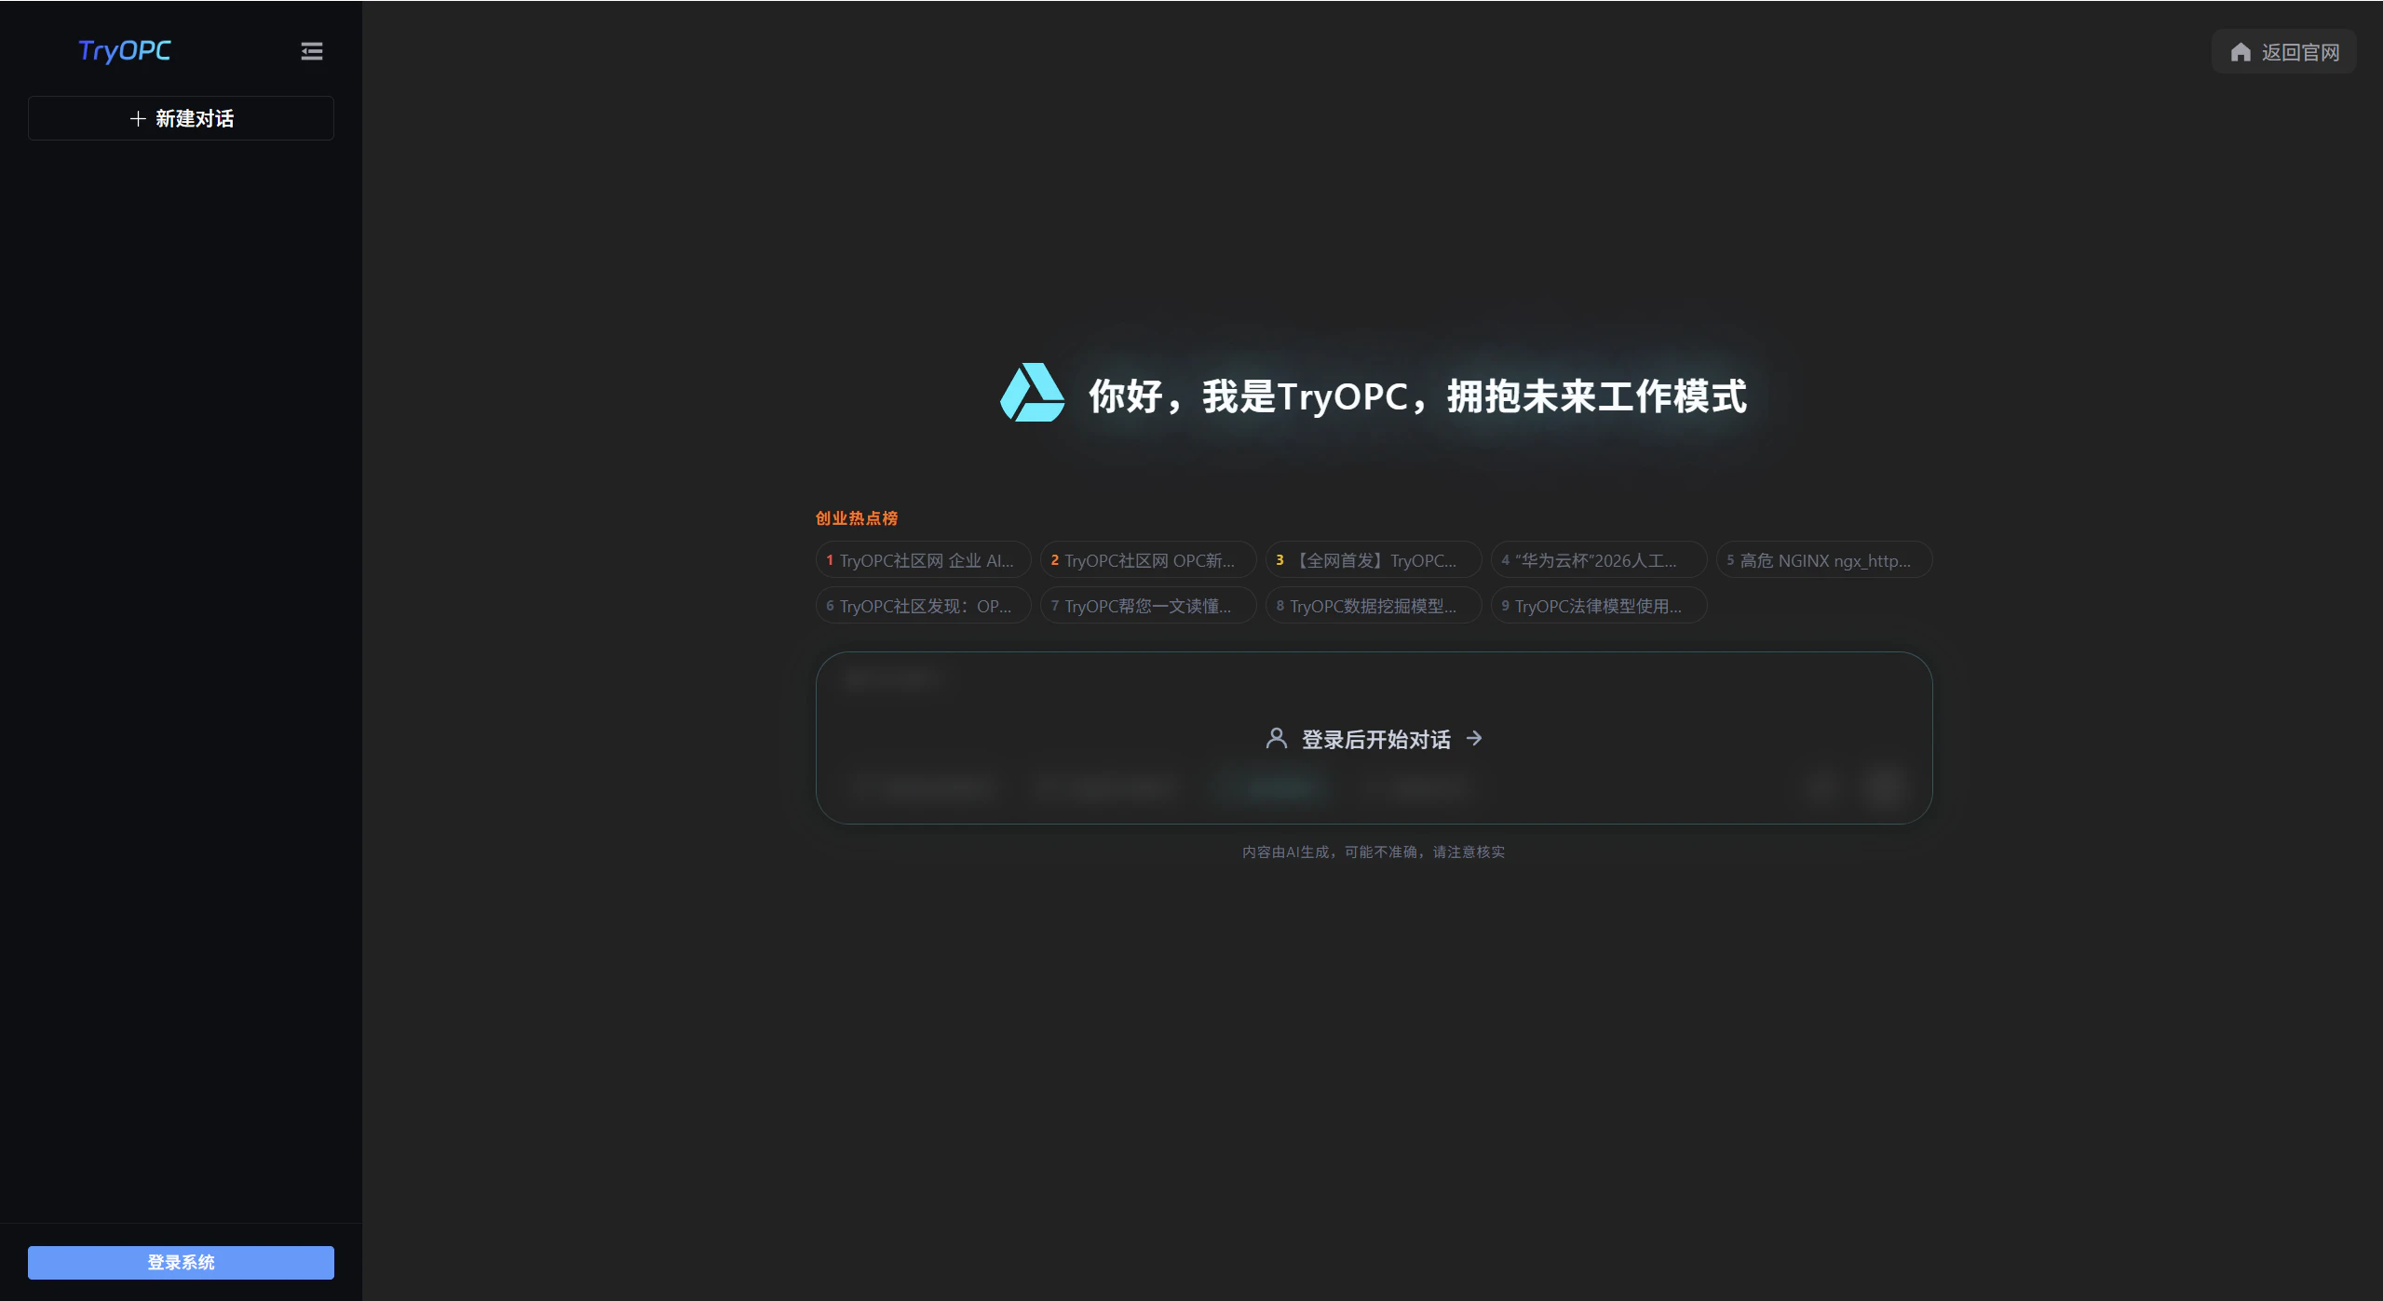This screenshot has height=1301, width=2383.
Task: Open hot topic 6 TryOPC社区发现：OP
Action: click(x=923, y=606)
